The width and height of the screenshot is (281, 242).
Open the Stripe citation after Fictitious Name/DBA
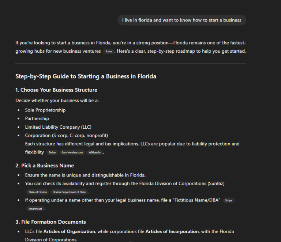[x=228, y=200]
